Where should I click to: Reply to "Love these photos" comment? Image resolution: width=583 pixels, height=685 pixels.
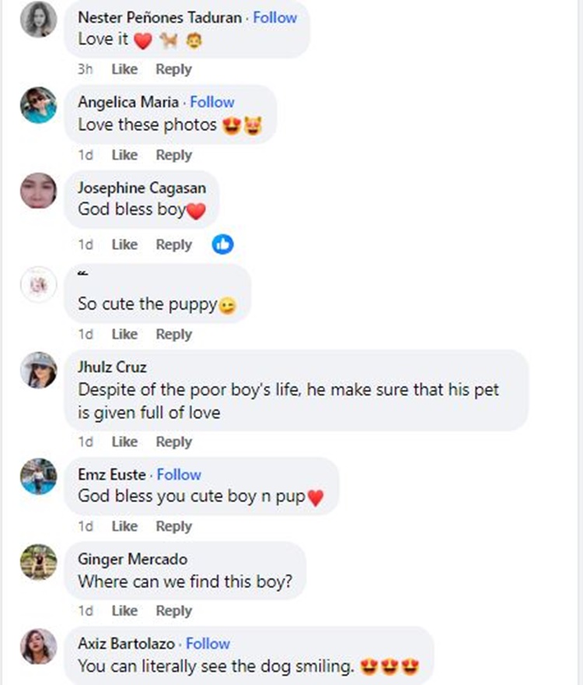tap(173, 155)
